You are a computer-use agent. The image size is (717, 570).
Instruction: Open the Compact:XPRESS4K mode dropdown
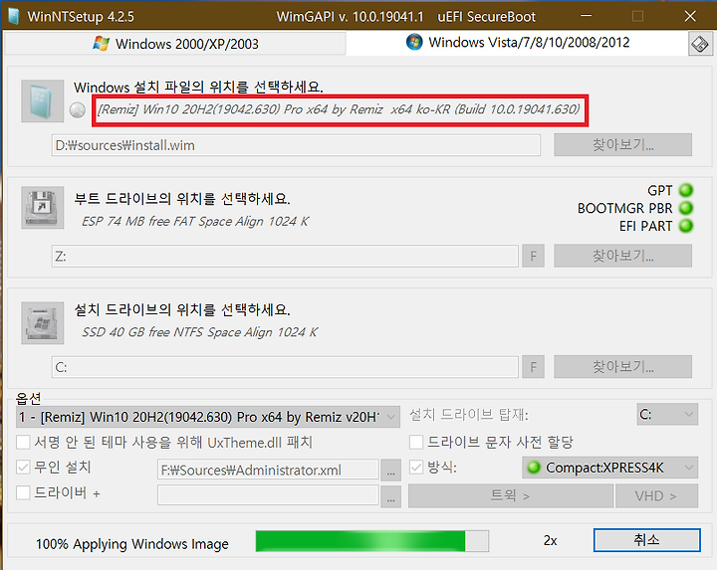(x=610, y=468)
